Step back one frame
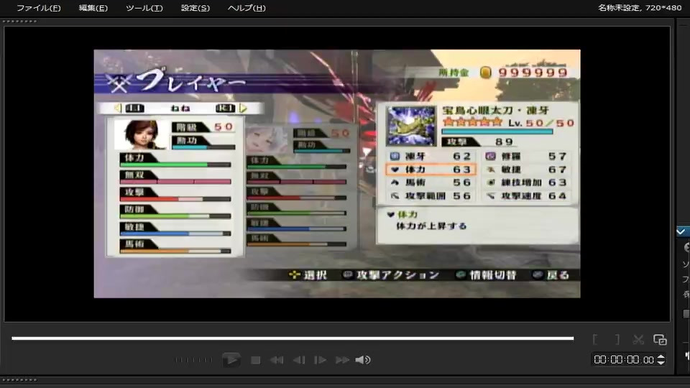Image resolution: width=690 pixels, height=388 pixels. click(299, 360)
